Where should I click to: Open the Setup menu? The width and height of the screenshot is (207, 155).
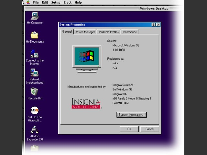[56, 2]
